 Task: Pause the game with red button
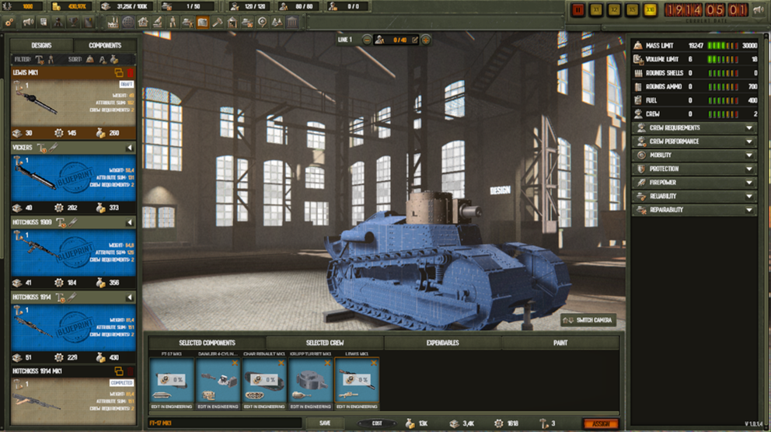click(x=577, y=10)
